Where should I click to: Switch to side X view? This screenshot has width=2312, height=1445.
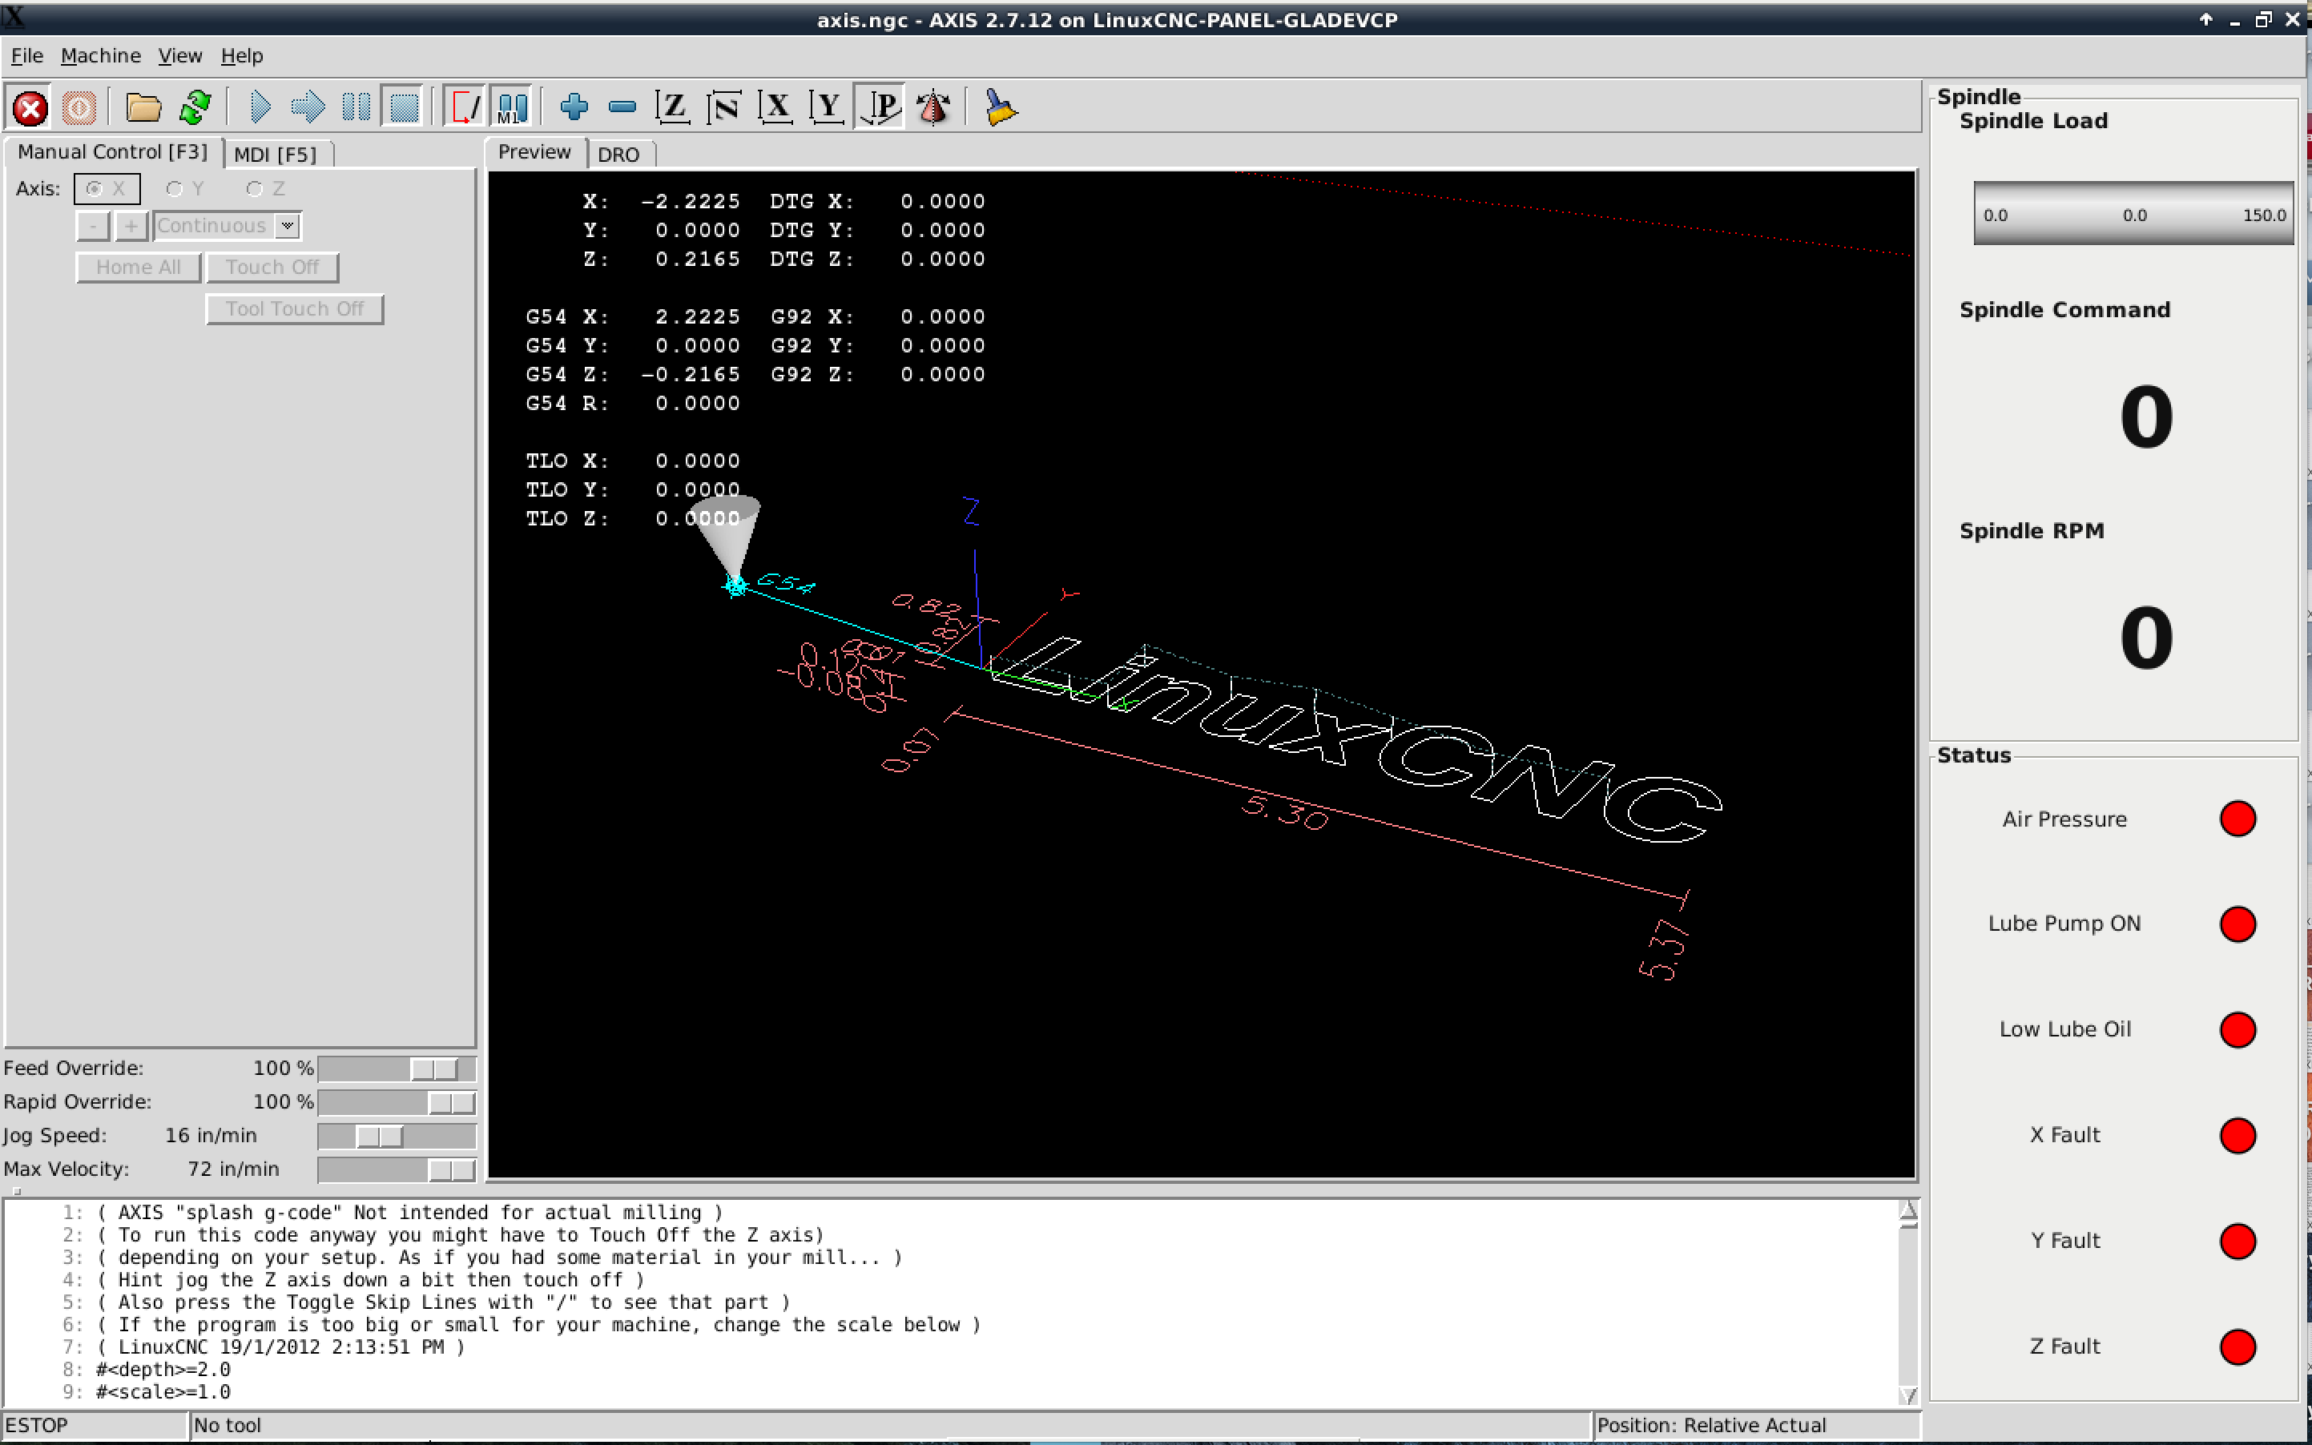pyautogui.click(x=776, y=108)
